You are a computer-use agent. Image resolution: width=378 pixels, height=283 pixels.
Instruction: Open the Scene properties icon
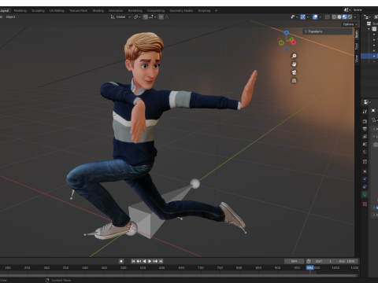click(x=365, y=144)
